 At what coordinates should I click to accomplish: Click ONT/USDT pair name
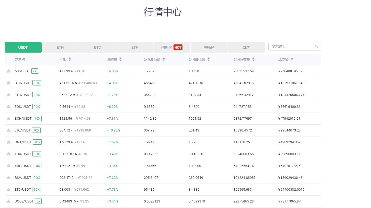[23, 142]
